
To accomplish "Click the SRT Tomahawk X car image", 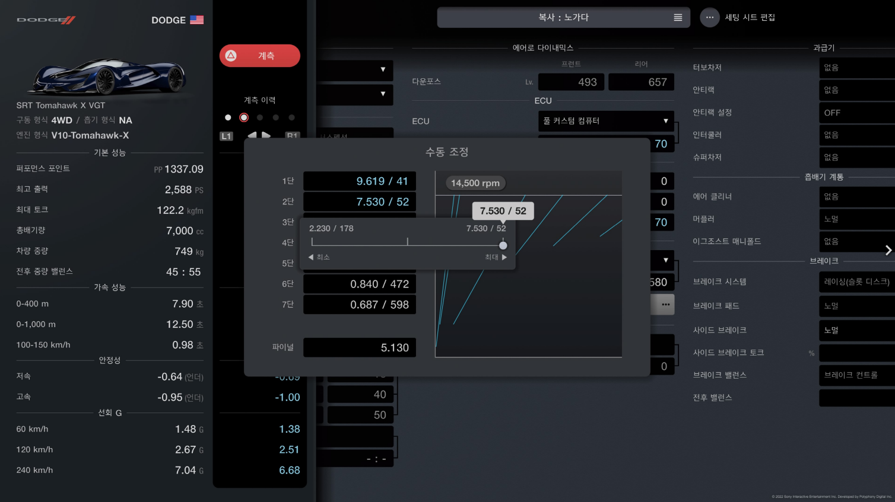I will pos(109,75).
